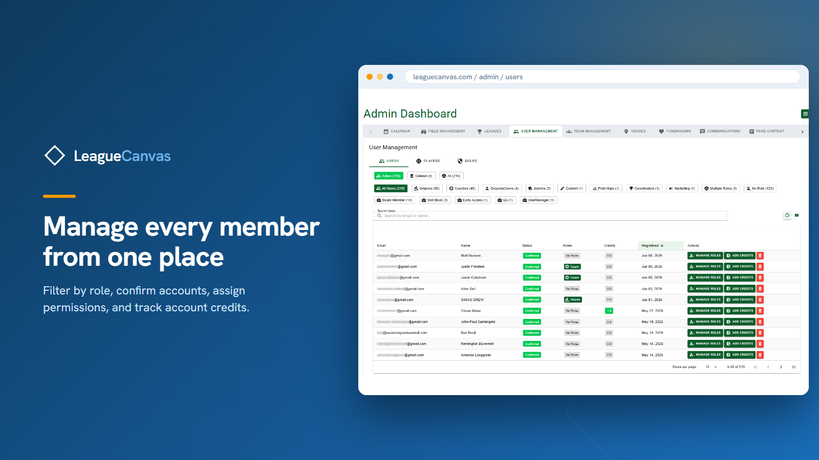Delete user Chase Meier with trash icon
The image size is (819, 460).
tap(760, 311)
